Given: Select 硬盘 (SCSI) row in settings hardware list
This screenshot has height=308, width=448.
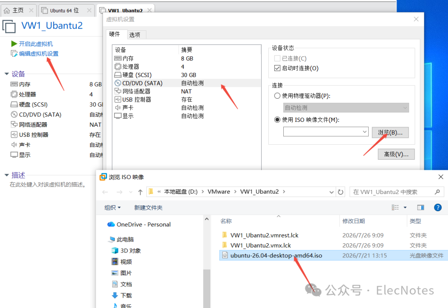Looking at the screenshot, I should (x=187, y=75).
